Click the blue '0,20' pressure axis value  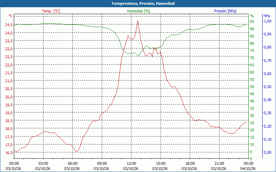[268, 126]
